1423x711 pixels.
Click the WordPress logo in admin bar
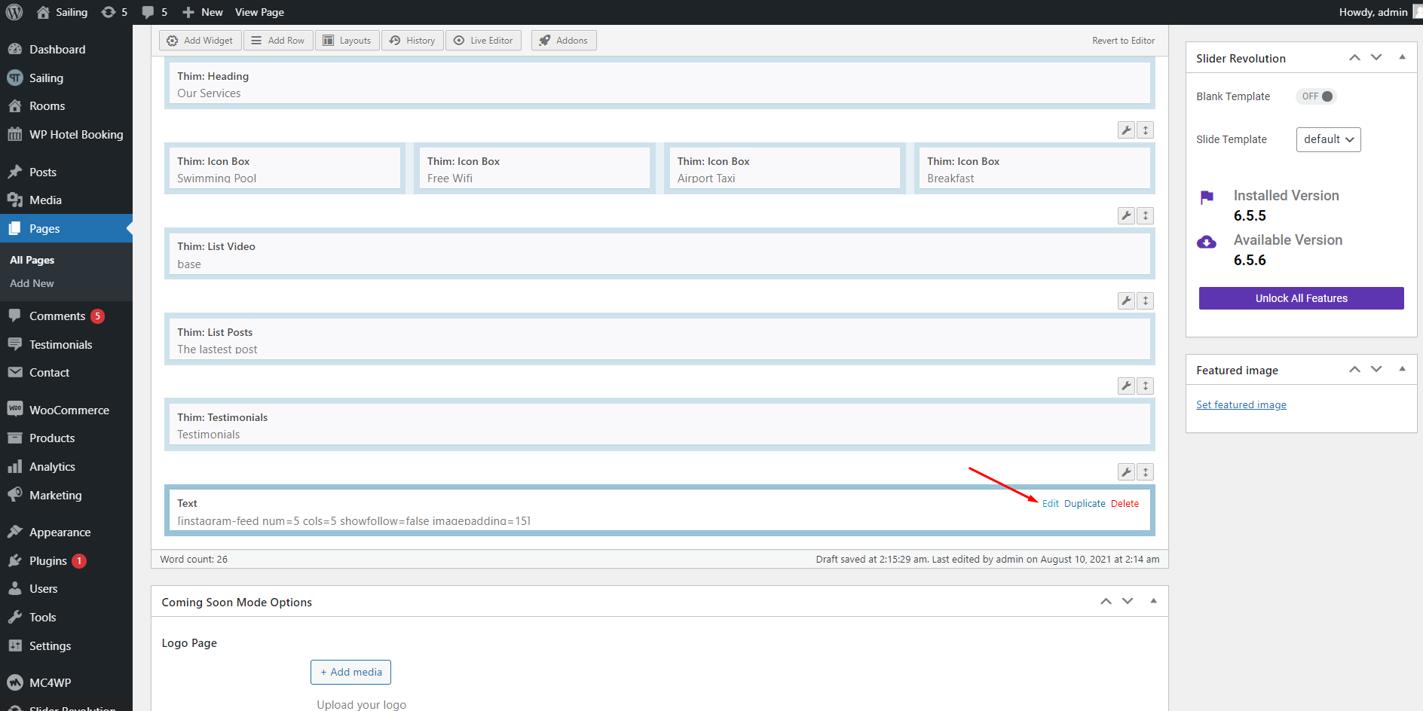(14, 12)
